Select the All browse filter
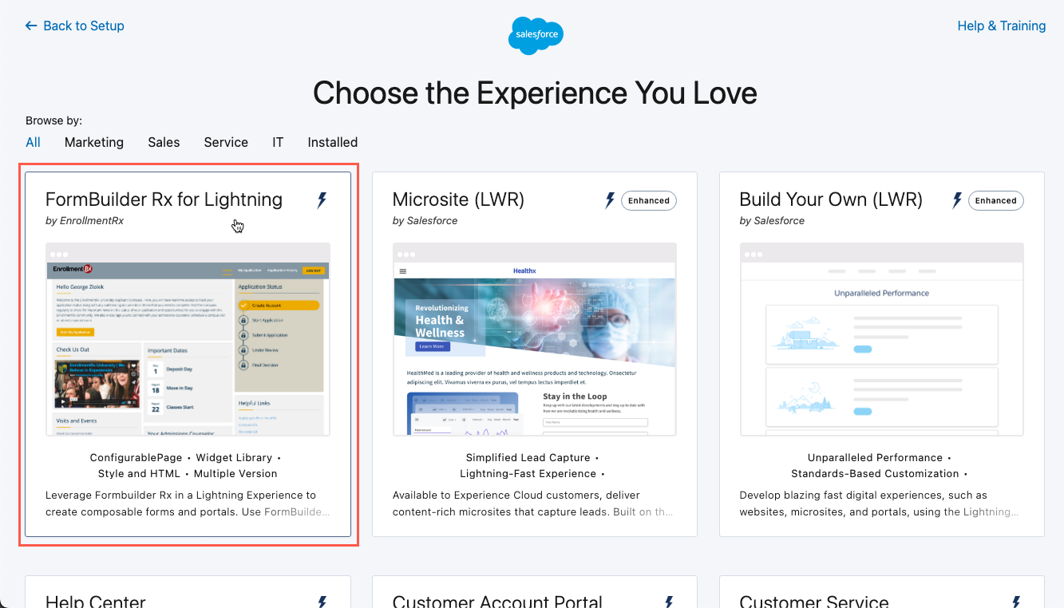This screenshot has height=608, width=1064. 33,142
